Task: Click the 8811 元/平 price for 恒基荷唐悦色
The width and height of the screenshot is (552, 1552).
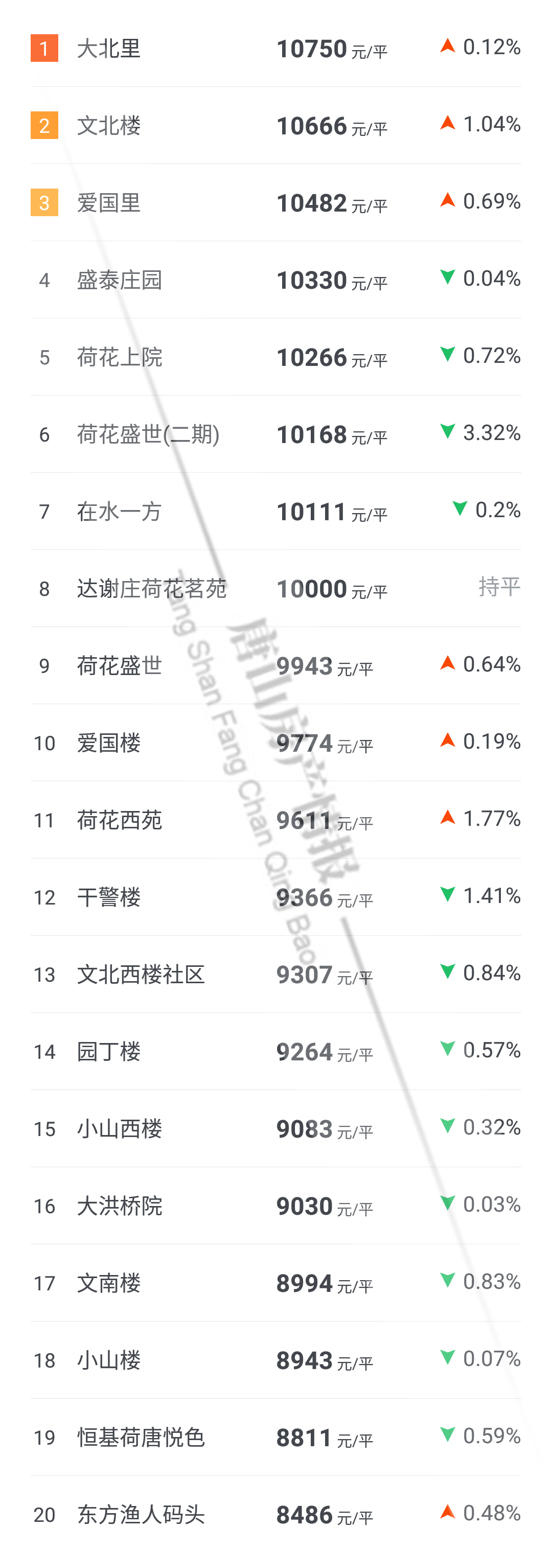Action: pyautogui.click(x=324, y=1438)
